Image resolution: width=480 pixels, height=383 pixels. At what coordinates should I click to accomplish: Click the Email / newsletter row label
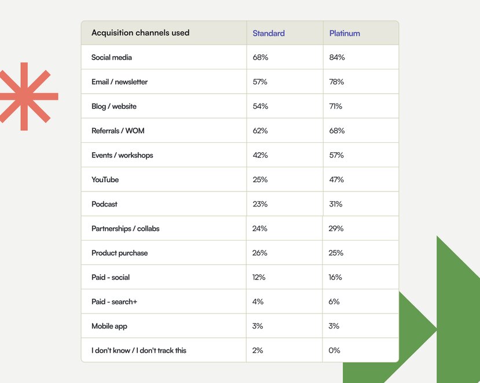tap(119, 82)
